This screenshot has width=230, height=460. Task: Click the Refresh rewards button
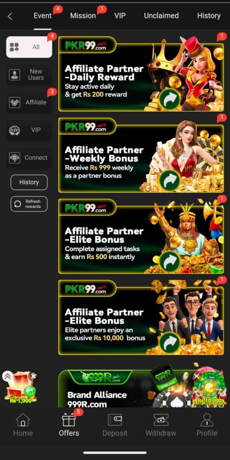(x=29, y=204)
